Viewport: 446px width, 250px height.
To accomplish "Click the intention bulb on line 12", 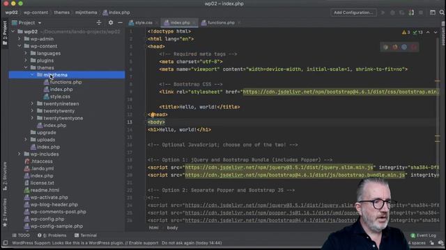I will click(153, 115).
